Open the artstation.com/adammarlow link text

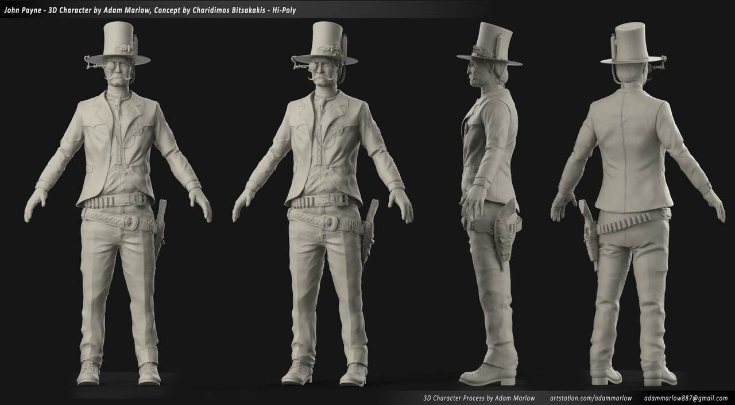point(590,398)
